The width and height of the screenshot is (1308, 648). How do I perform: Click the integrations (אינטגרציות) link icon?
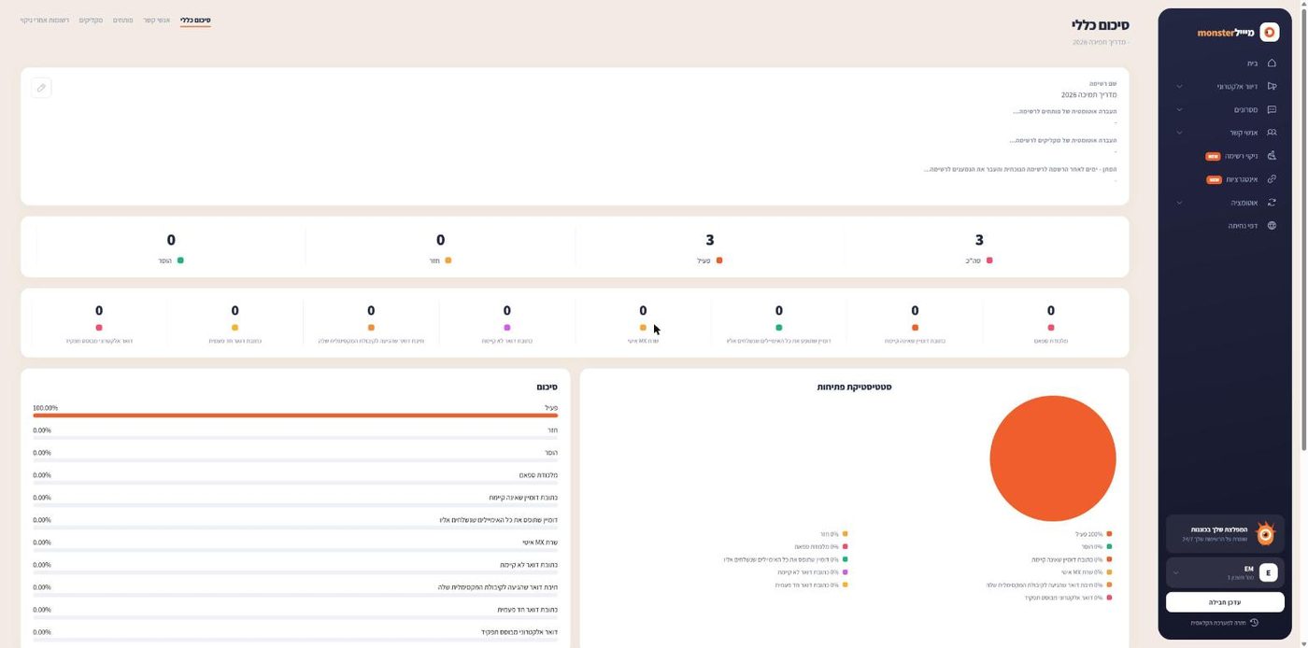[x=1272, y=179]
